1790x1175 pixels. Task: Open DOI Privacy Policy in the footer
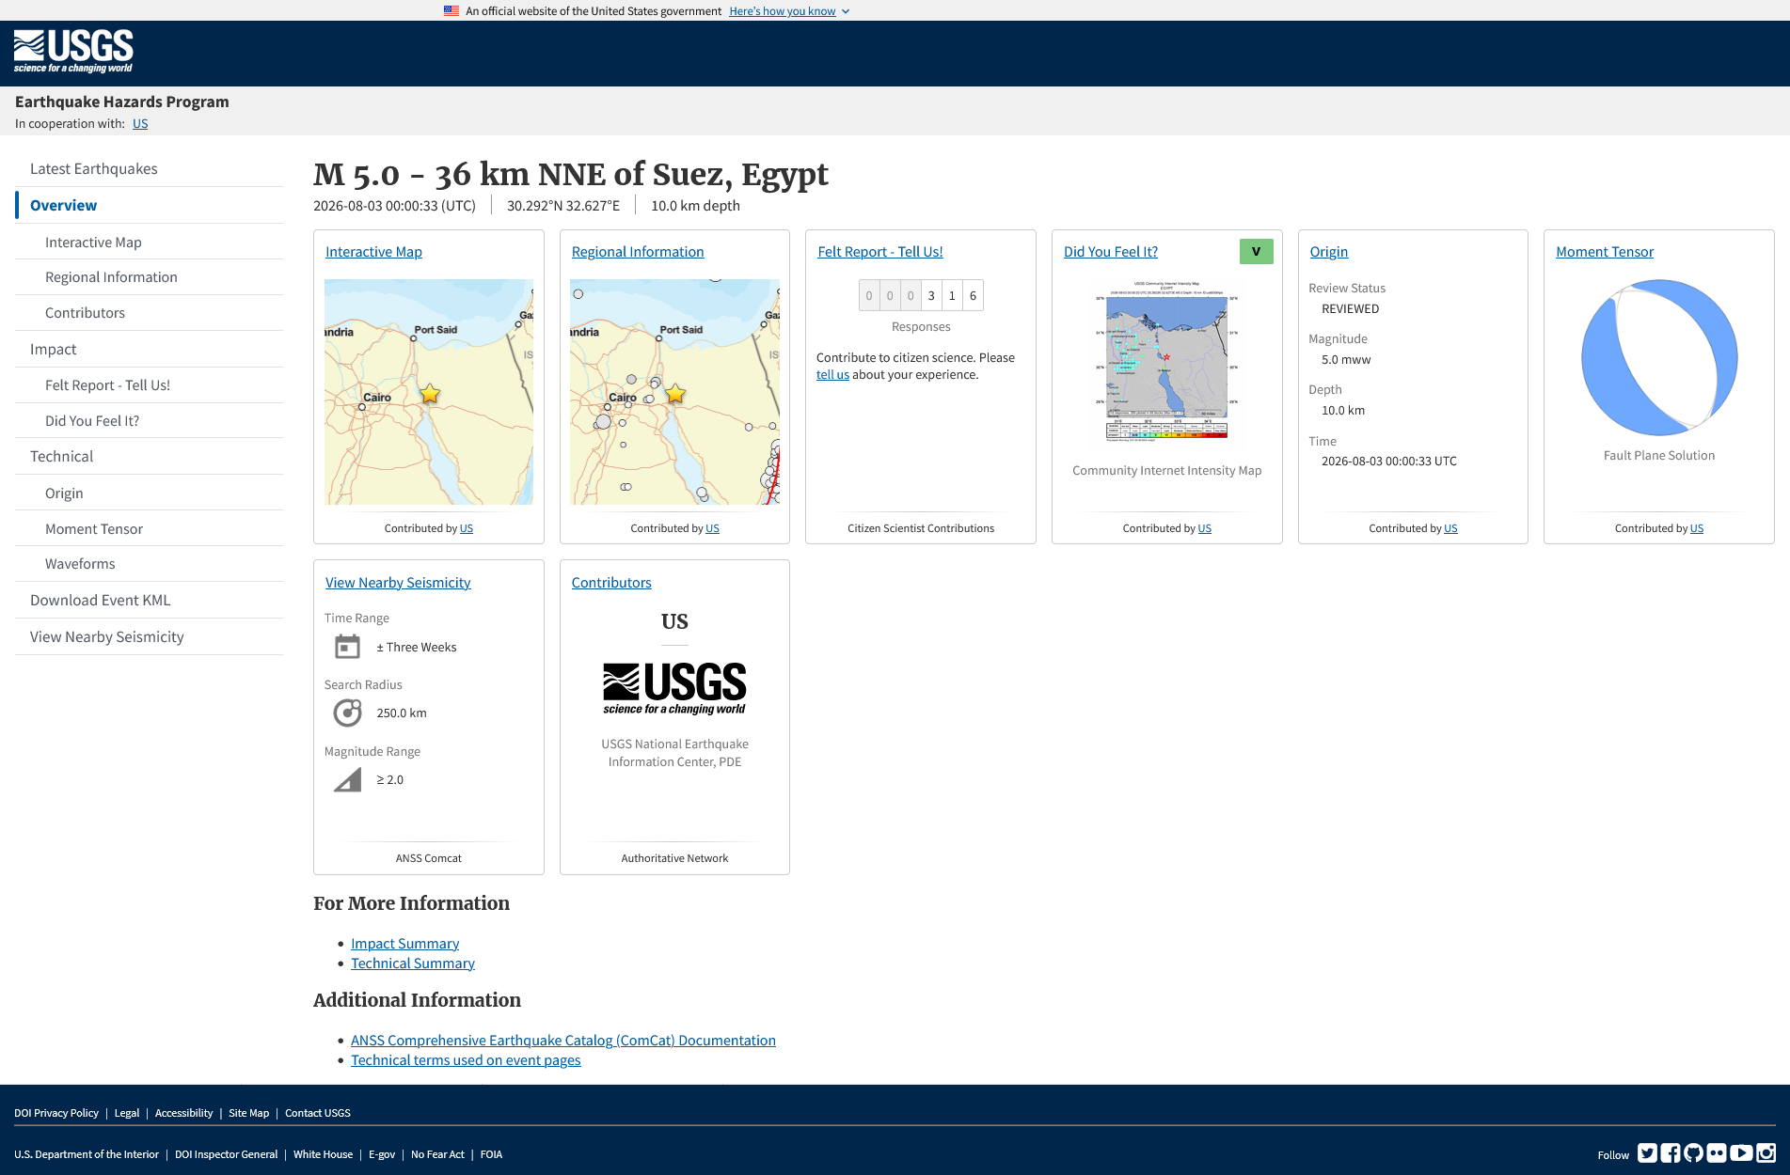[x=56, y=1113]
